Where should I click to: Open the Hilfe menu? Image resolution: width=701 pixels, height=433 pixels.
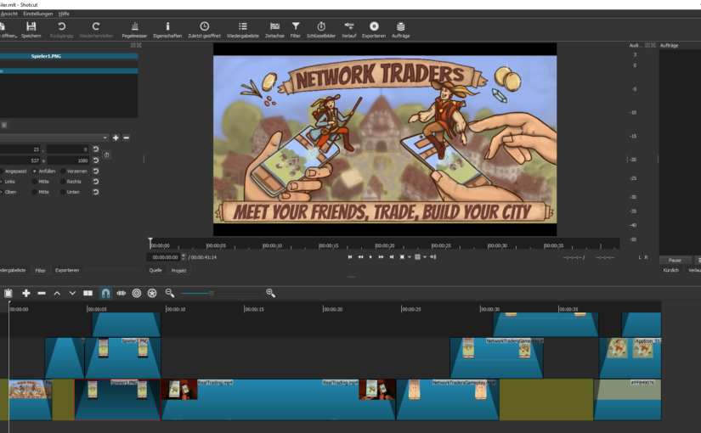[x=64, y=14]
